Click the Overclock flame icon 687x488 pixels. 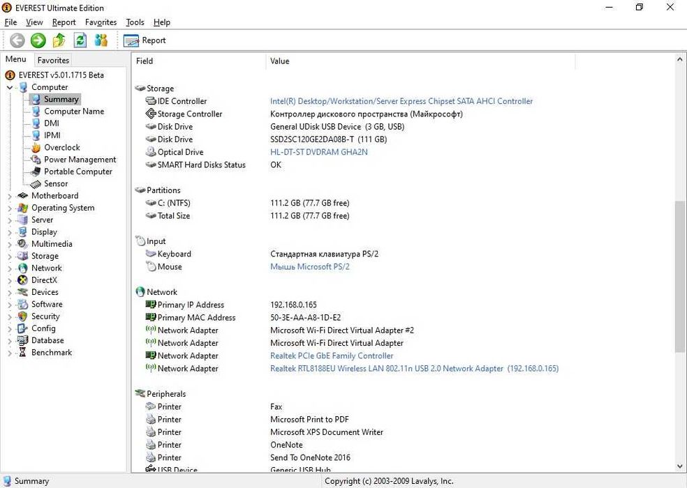click(36, 148)
